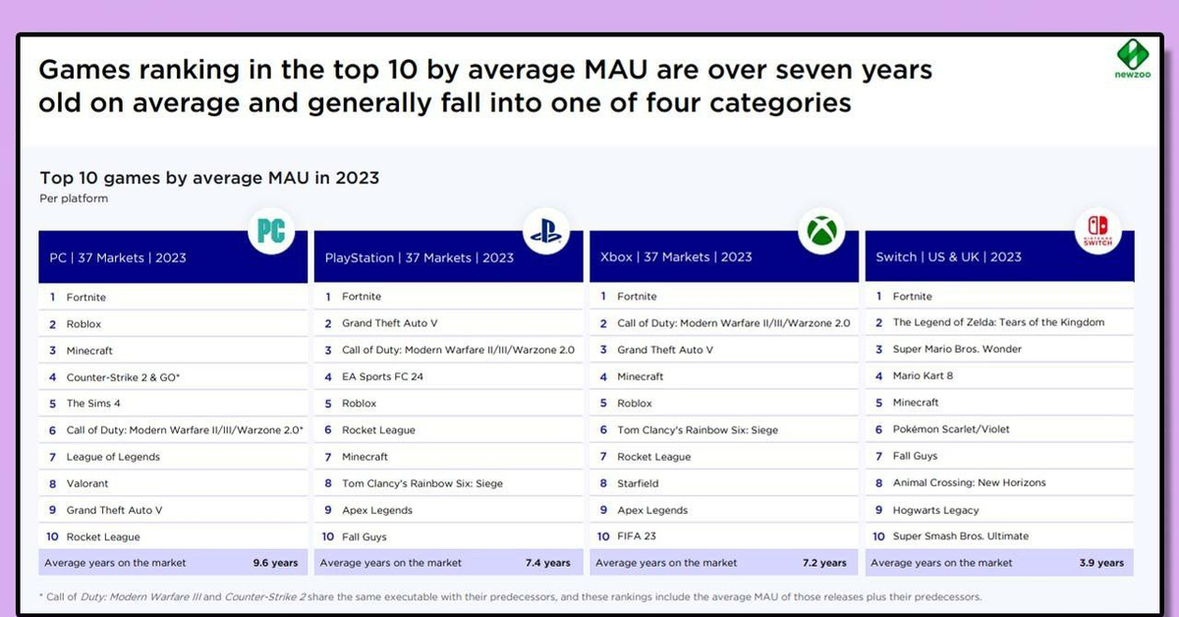Screen dimensions: 1179x617
Task: Click League of Legends entry
Action: (x=113, y=457)
